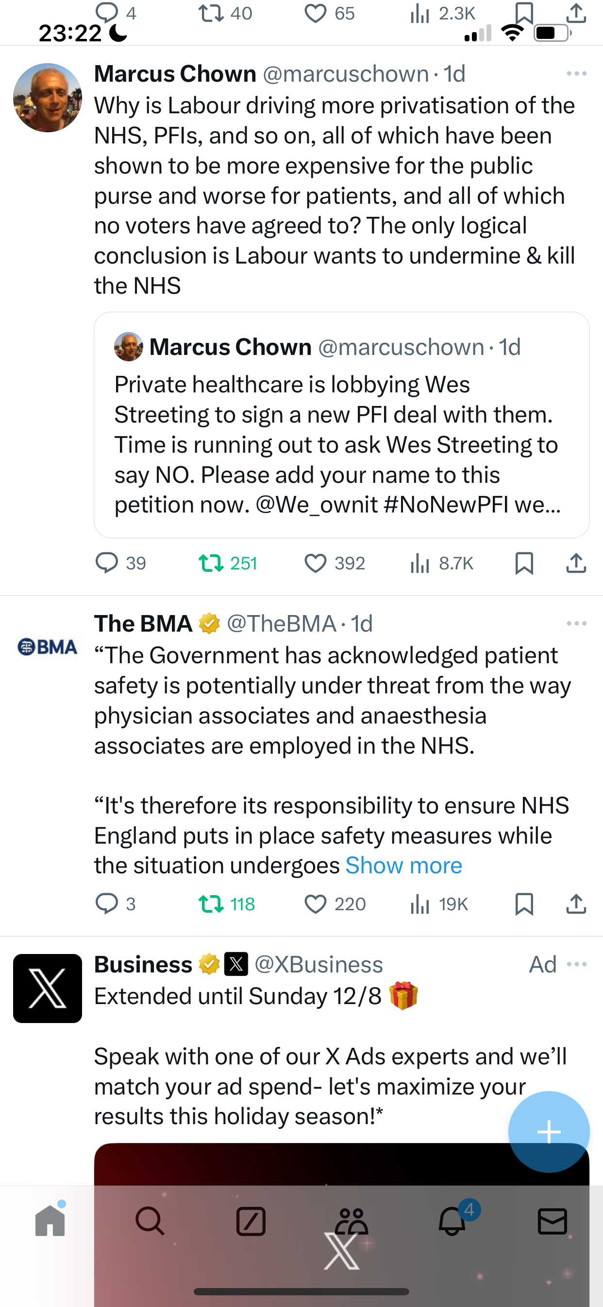
Task: View analytics showing 19K views
Action: (439, 904)
